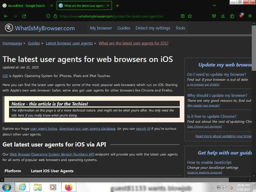Go back using the browser back arrow
The height and width of the screenshot is (192, 256).
[x=6, y=16]
